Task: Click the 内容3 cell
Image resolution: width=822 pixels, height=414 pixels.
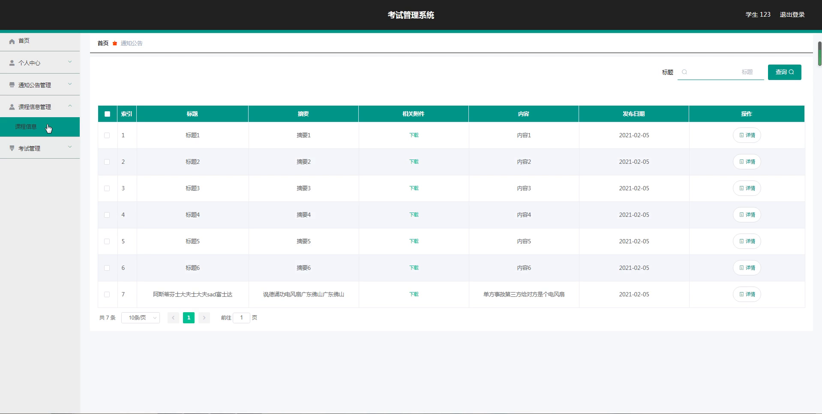Action: pyautogui.click(x=524, y=188)
